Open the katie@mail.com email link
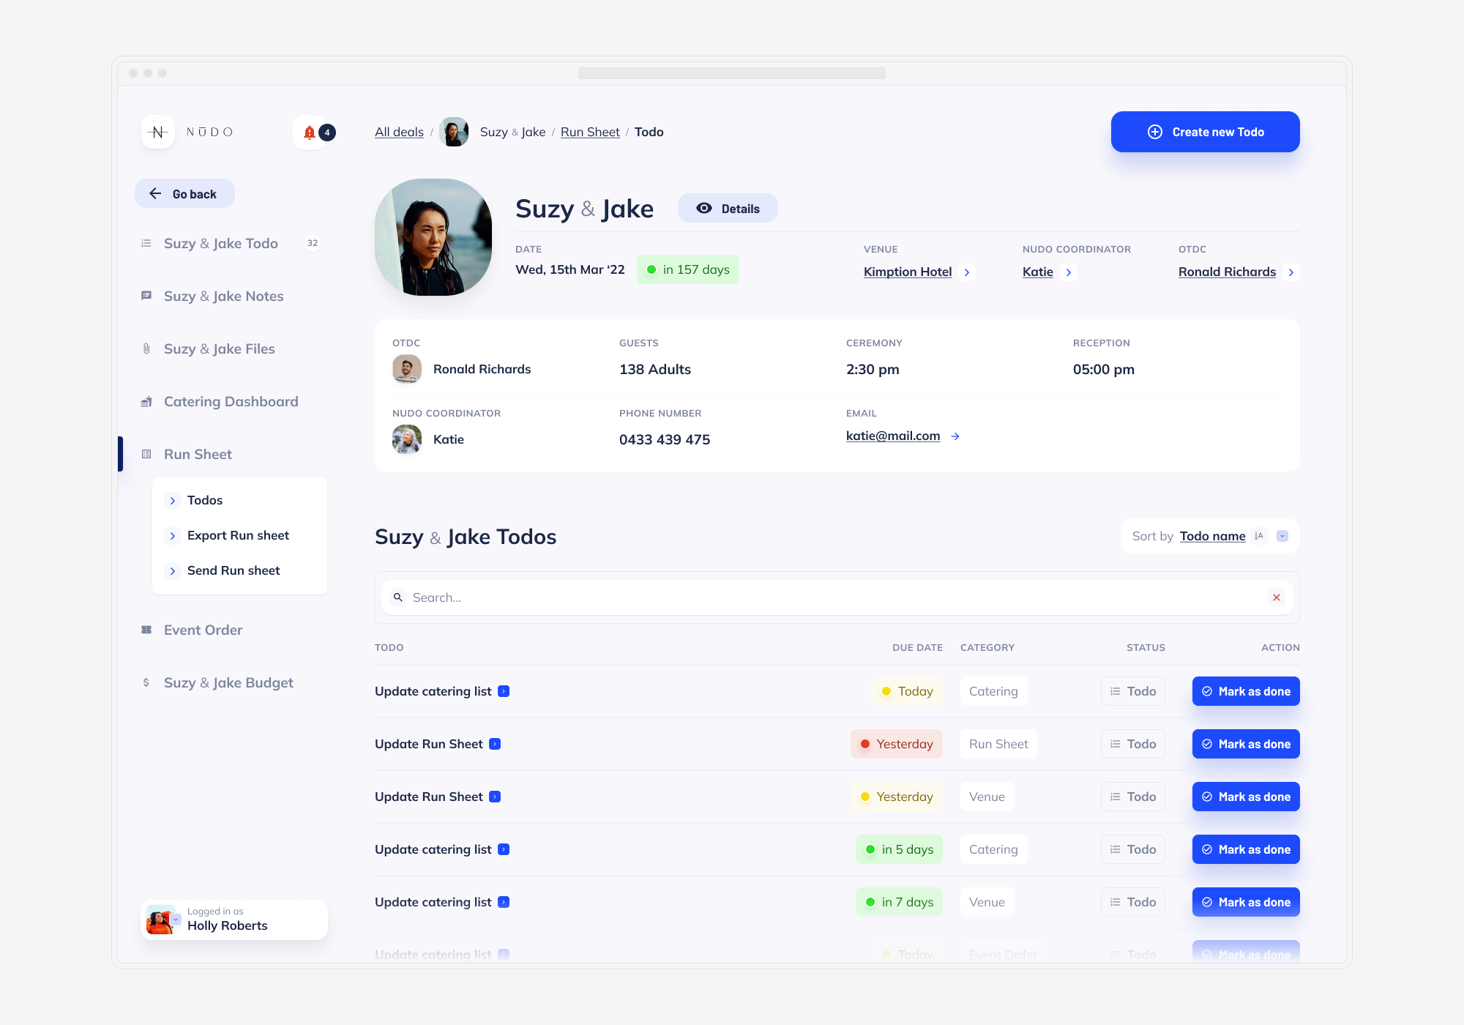This screenshot has height=1025, width=1464. pos(893,436)
